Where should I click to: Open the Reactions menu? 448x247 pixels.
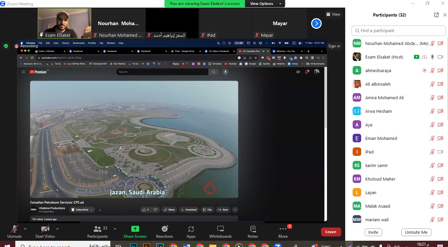(x=164, y=231)
